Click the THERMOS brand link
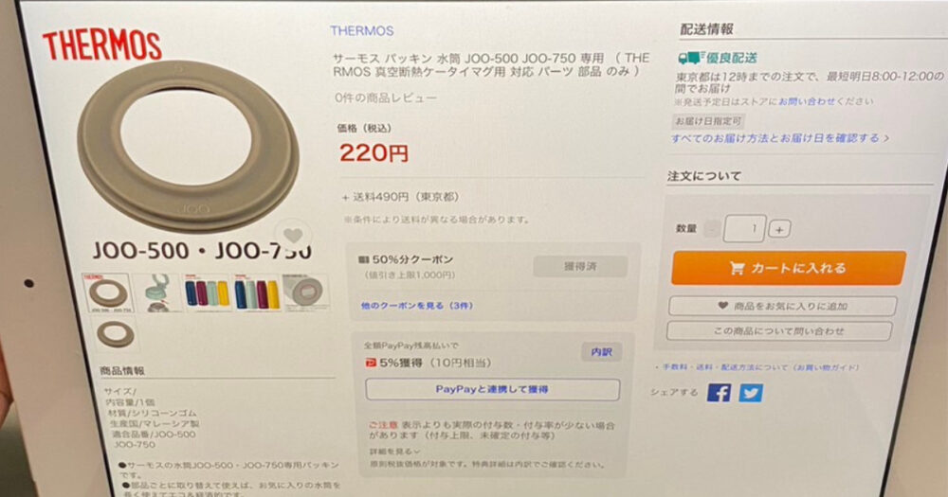948x497 pixels. 361,31
